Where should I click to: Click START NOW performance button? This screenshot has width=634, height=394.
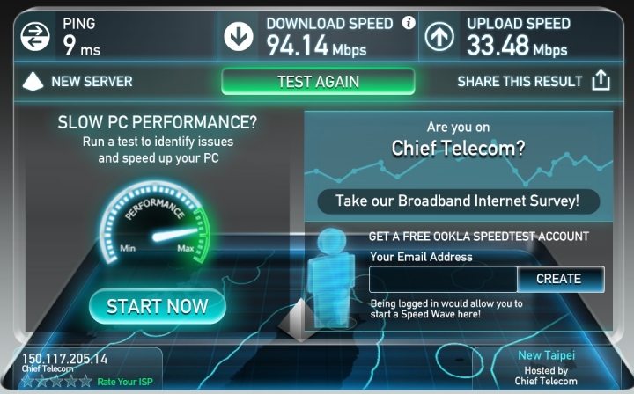158,306
